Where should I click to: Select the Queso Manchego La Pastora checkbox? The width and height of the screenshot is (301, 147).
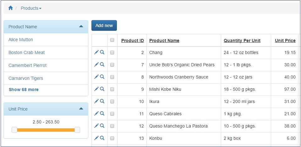112,126
